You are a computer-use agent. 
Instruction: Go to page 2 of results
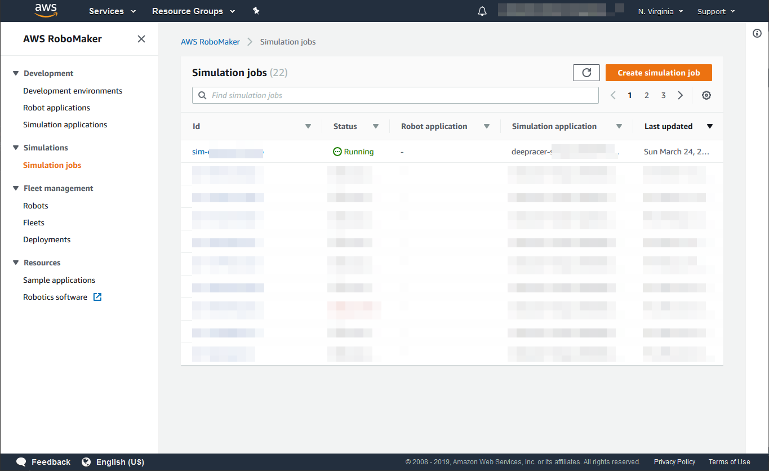pyautogui.click(x=646, y=95)
